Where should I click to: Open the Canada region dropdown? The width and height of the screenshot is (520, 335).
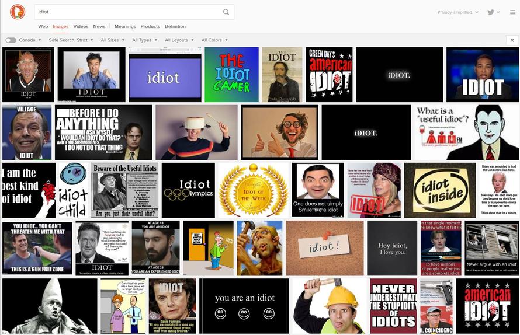(x=30, y=40)
